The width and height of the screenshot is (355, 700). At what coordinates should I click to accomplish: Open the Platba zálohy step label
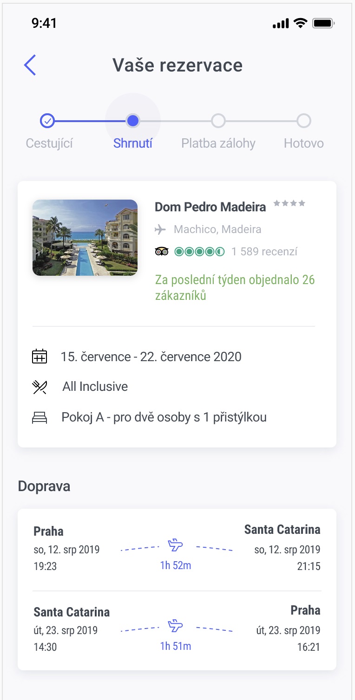pyautogui.click(x=218, y=143)
